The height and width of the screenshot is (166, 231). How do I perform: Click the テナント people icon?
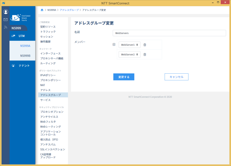[x=13, y=65]
